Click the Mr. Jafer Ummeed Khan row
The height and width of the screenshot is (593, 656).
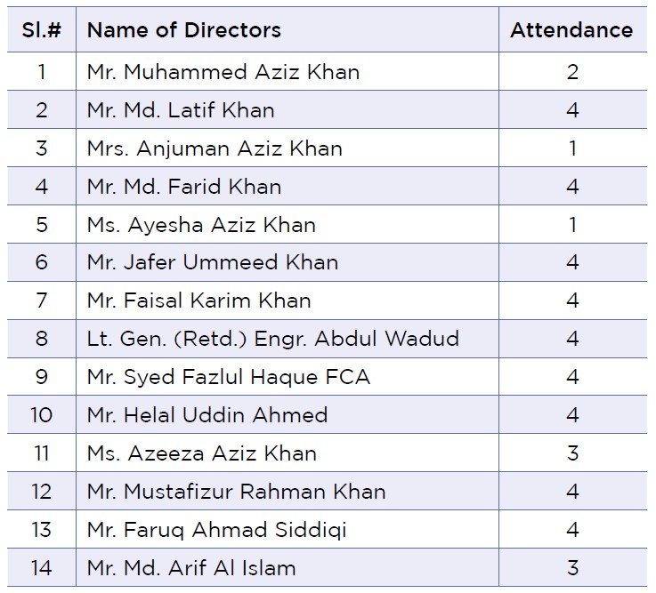328,262
